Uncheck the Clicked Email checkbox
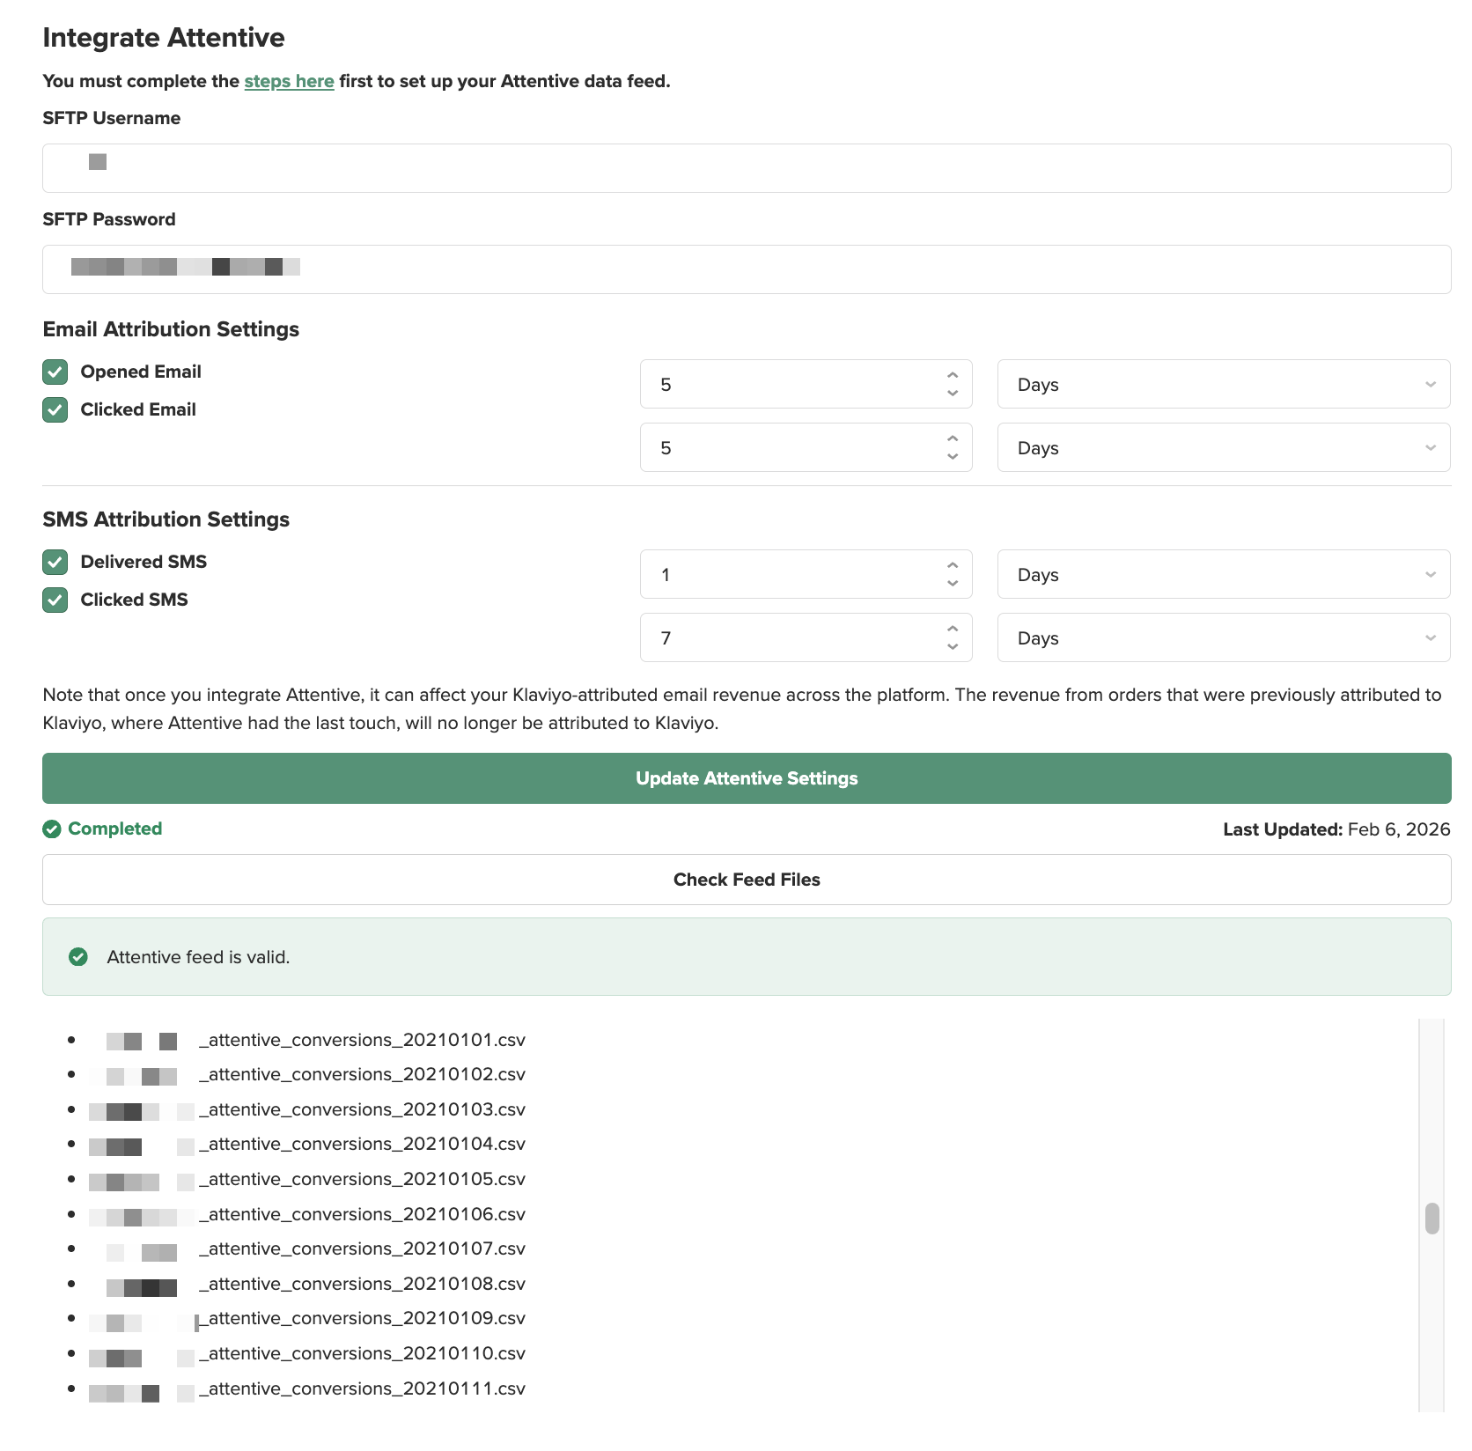 click(x=55, y=409)
